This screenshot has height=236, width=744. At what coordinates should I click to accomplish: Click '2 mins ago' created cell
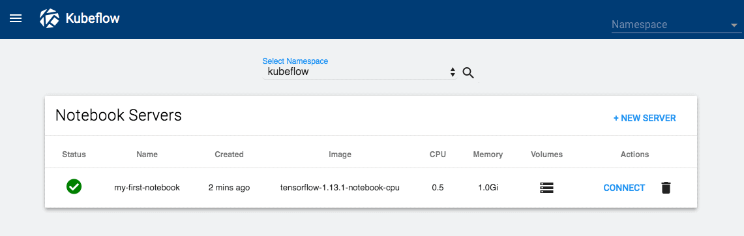[x=229, y=188]
